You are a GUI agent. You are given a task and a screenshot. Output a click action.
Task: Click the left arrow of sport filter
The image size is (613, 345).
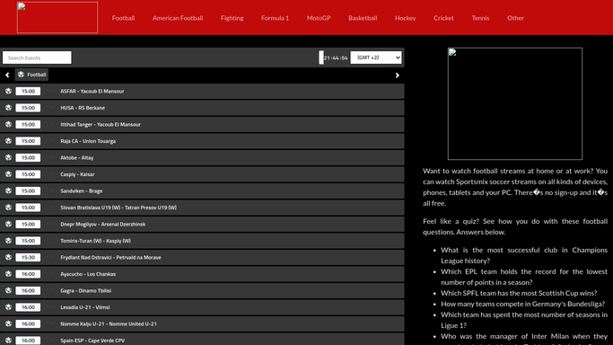pyautogui.click(x=7, y=75)
